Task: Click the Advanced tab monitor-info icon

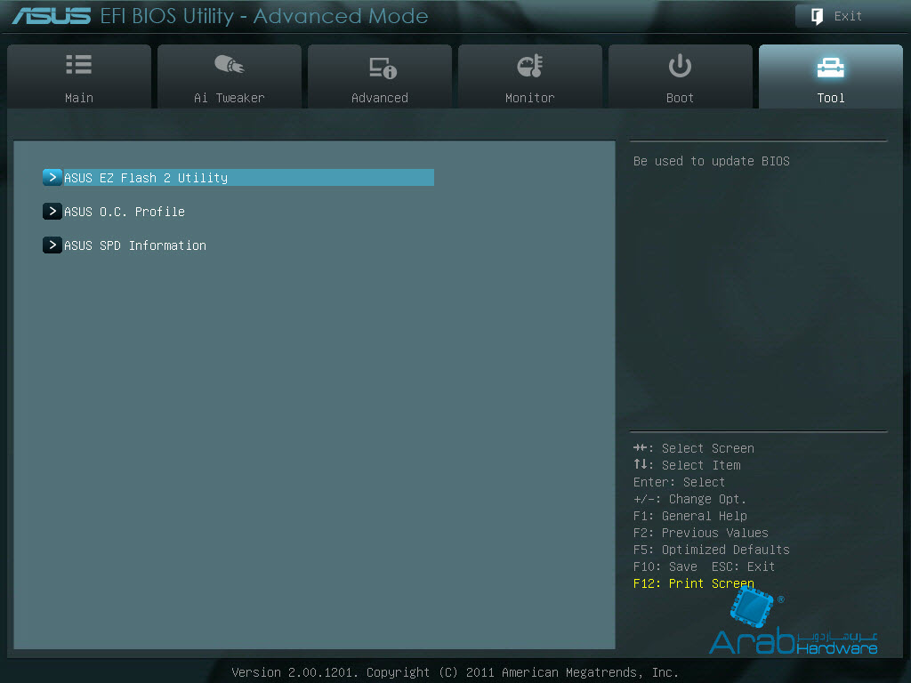Action: pos(383,68)
